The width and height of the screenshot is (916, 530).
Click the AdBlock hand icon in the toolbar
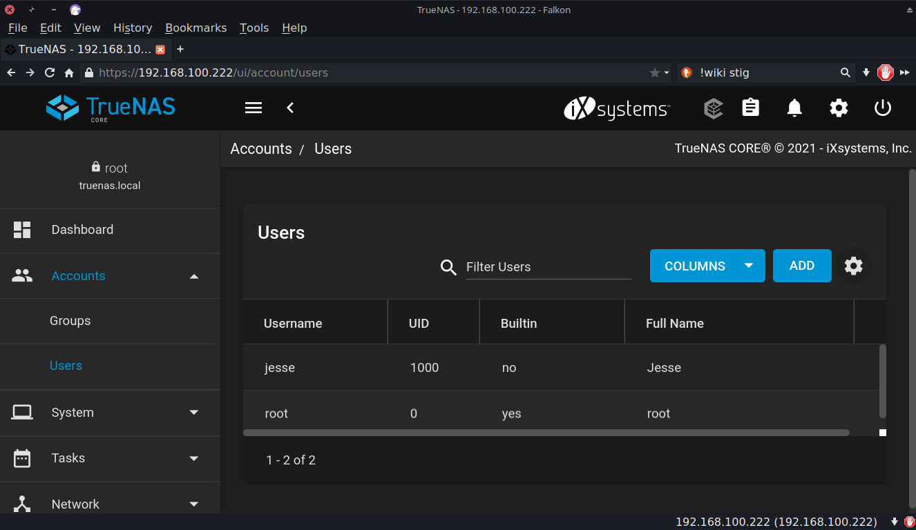[886, 72]
